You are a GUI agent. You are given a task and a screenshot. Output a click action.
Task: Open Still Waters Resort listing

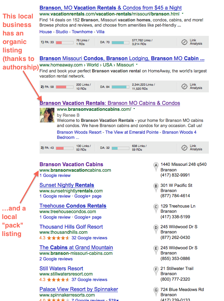click(61, 268)
